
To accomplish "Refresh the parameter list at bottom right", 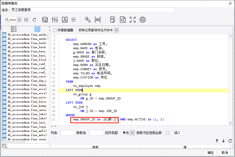I will pos(230,141).
